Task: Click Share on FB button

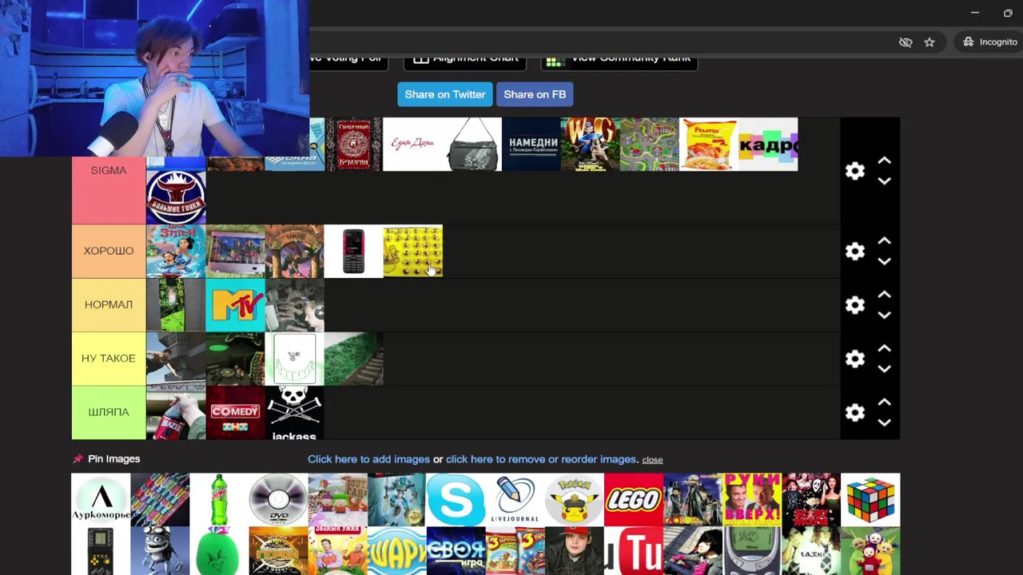Action: [535, 94]
